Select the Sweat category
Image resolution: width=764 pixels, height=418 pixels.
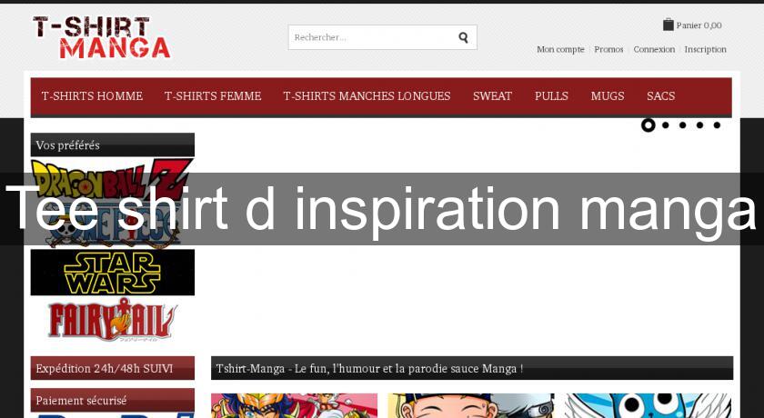(492, 95)
